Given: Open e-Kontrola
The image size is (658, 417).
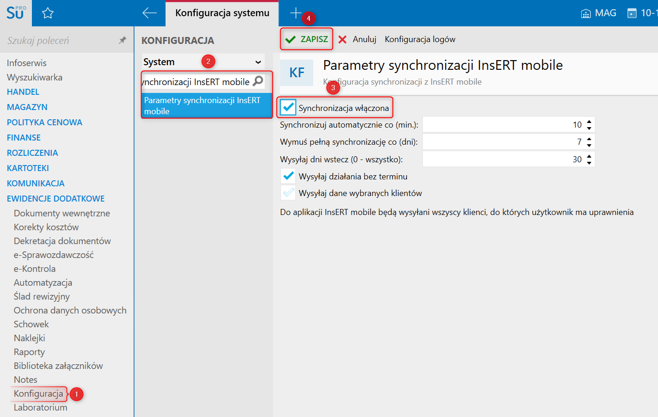Looking at the screenshot, I should pos(35,269).
